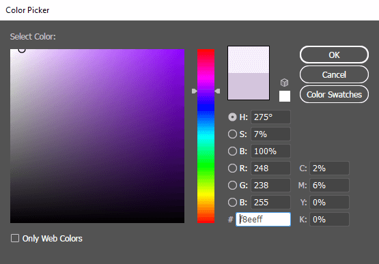
Task: Click the K black percentage field
Action: tap(329, 219)
